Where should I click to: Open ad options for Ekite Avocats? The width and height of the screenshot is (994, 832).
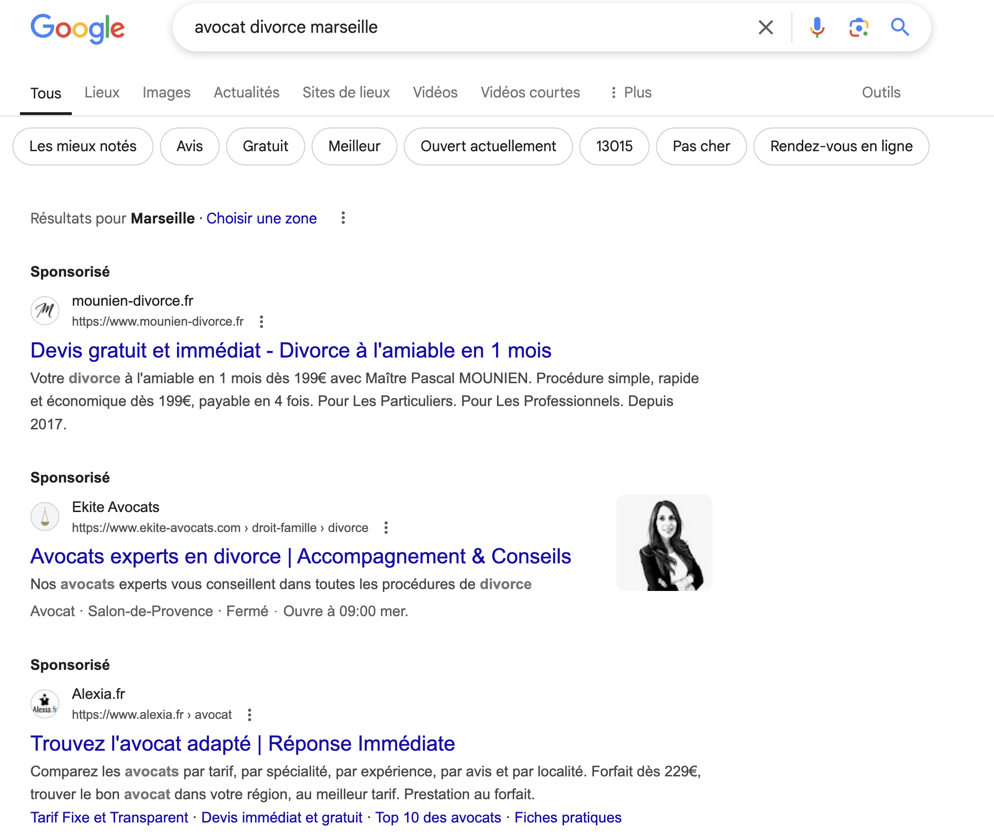tap(386, 528)
